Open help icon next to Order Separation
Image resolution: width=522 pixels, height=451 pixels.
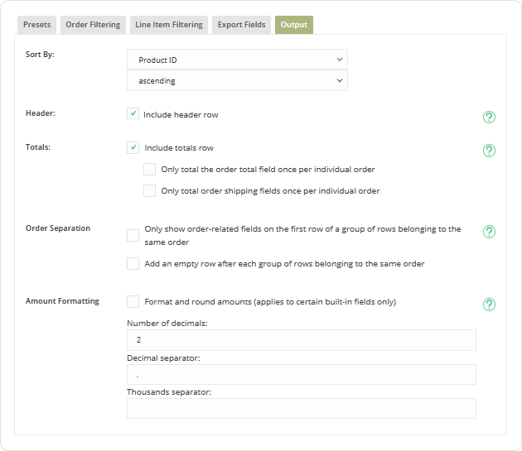pyautogui.click(x=489, y=232)
